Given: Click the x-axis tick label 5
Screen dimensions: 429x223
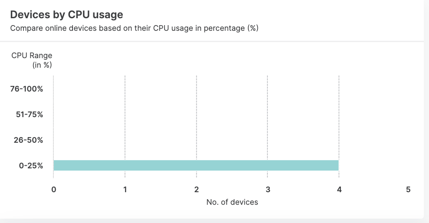Looking at the screenshot, I should pyautogui.click(x=408, y=190).
